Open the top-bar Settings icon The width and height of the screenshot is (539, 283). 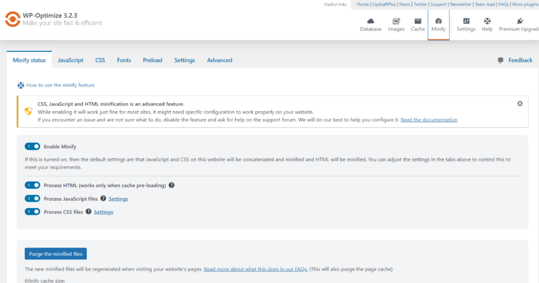[x=466, y=22]
